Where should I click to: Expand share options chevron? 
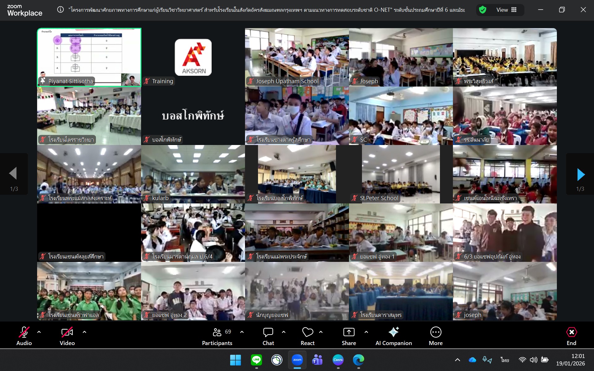click(366, 332)
